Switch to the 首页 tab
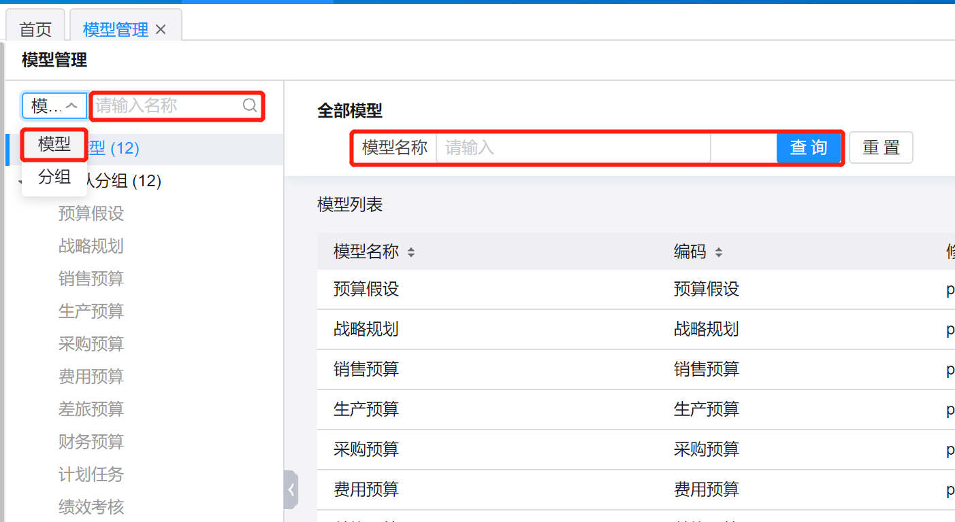This screenshot has height=522, width=955. pos(35,29)
